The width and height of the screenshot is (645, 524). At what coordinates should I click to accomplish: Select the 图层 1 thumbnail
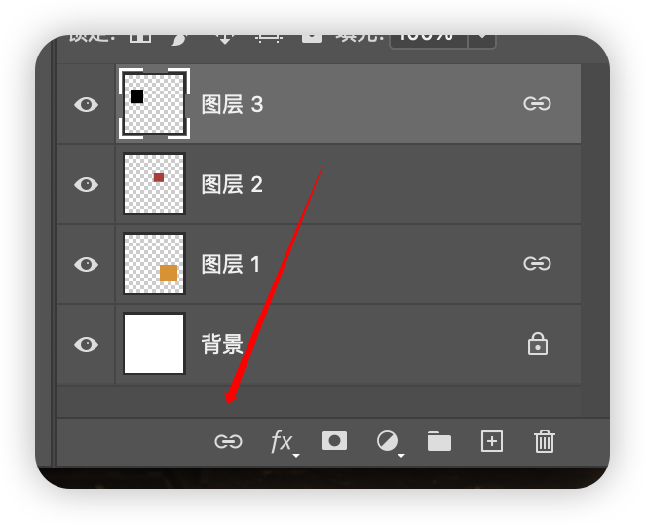[x=154, y=263]
